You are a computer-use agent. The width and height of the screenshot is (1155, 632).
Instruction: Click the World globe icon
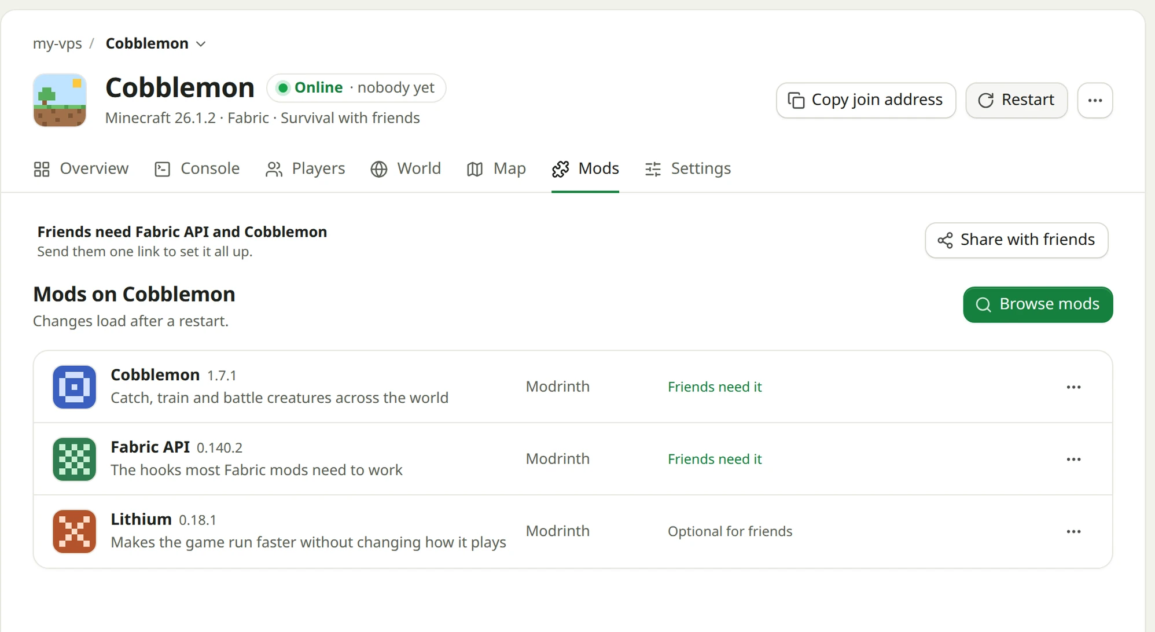[379, 169]
